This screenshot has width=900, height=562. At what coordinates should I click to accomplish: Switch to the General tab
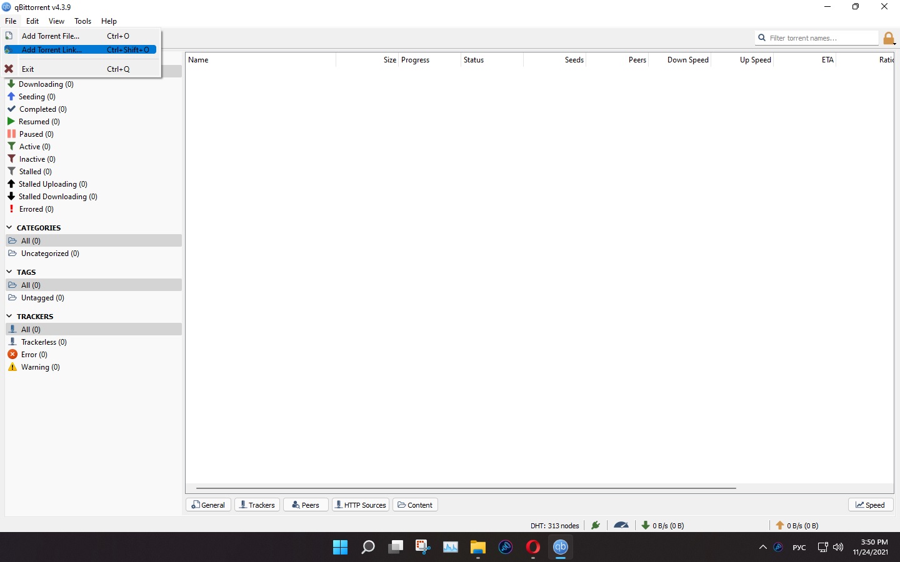click(209, 505)
